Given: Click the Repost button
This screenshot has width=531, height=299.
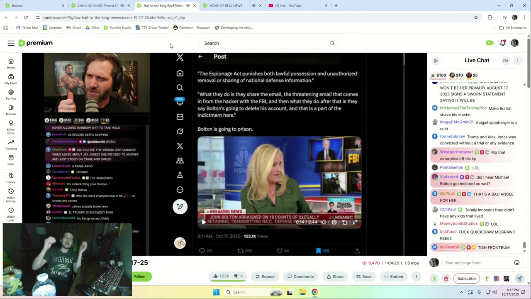Looking at the screenshot, I should pos(265,277).
